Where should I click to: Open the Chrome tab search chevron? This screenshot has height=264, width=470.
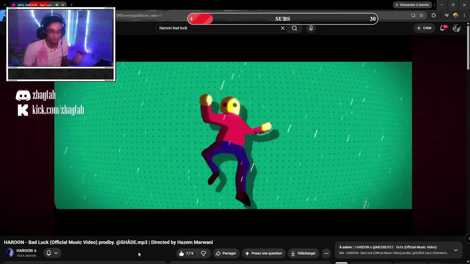click(5, 5)
